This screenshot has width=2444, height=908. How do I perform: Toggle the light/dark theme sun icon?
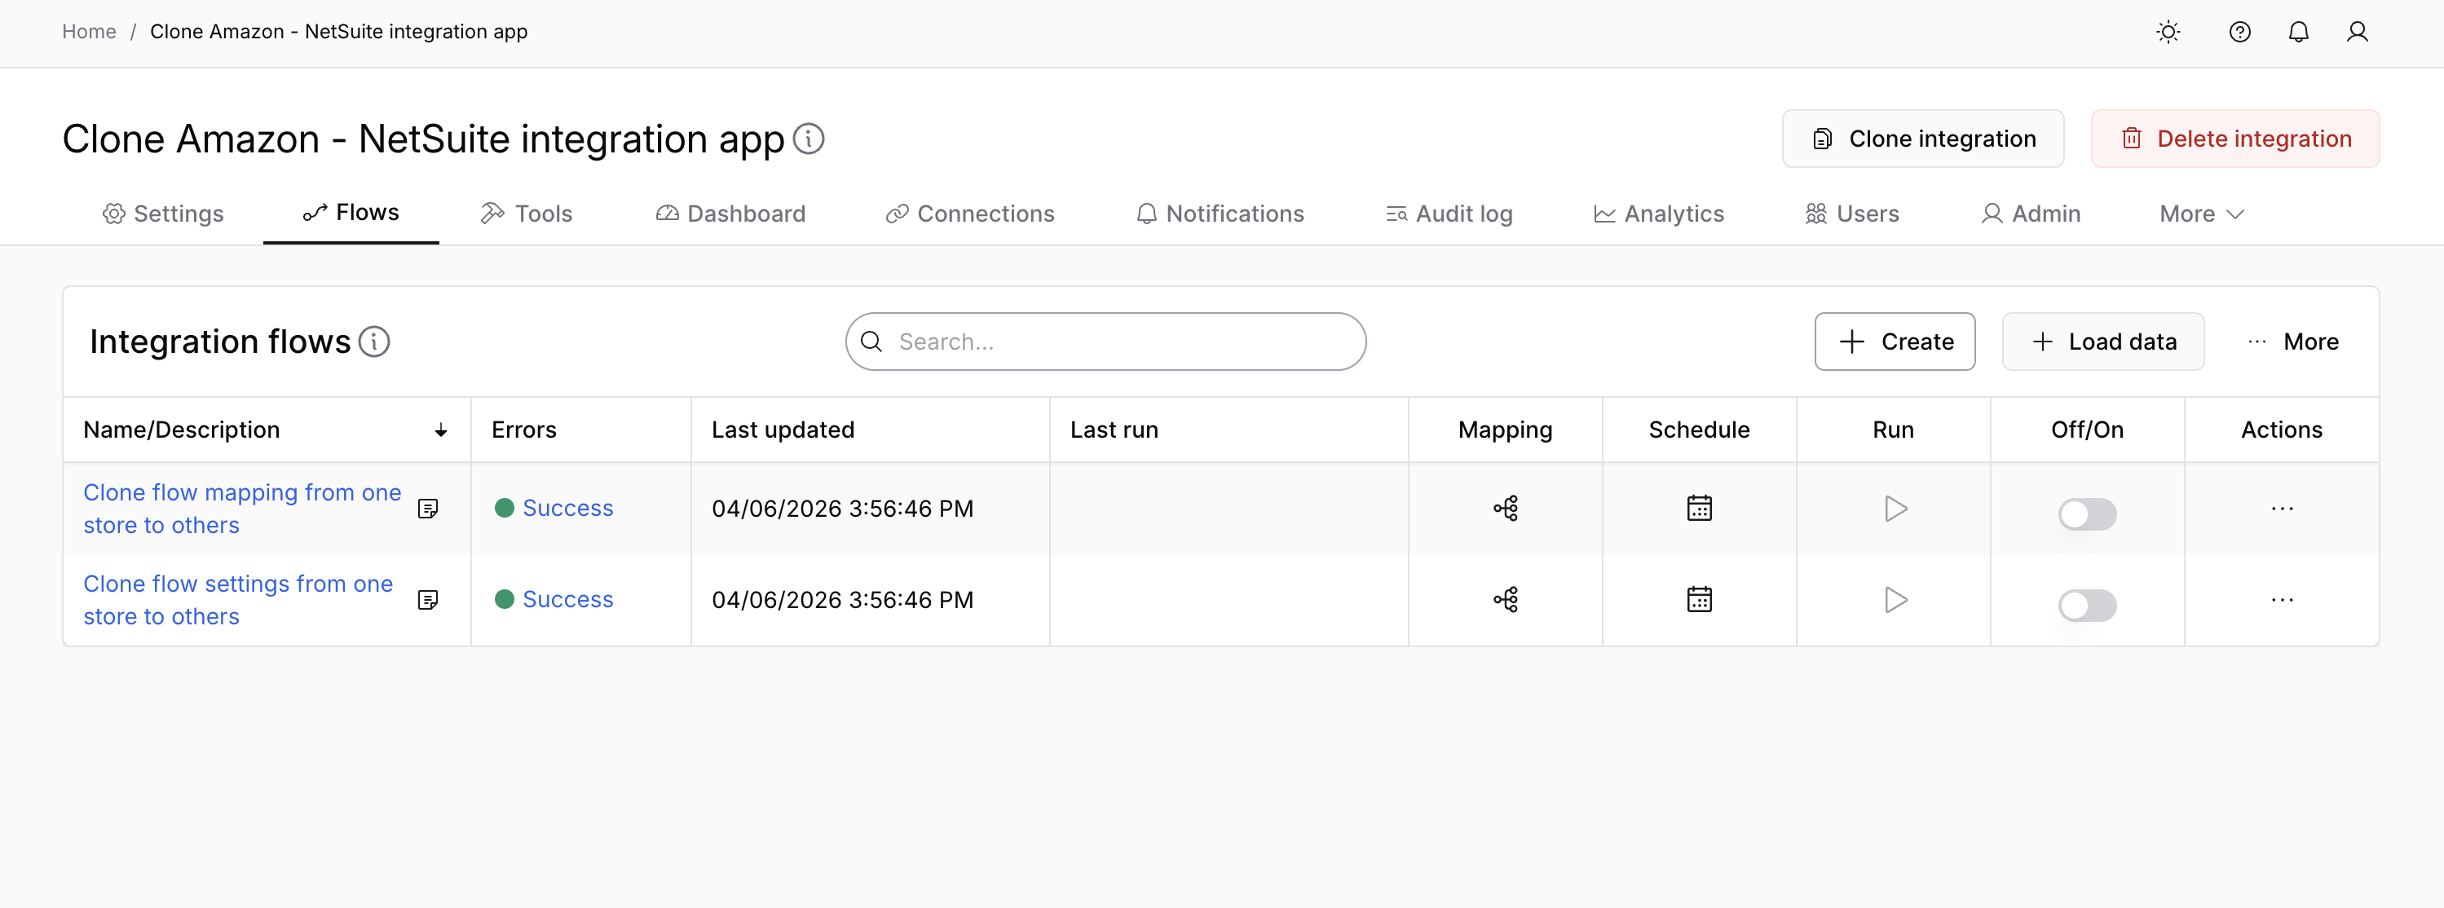click(x=2168, y=33)
